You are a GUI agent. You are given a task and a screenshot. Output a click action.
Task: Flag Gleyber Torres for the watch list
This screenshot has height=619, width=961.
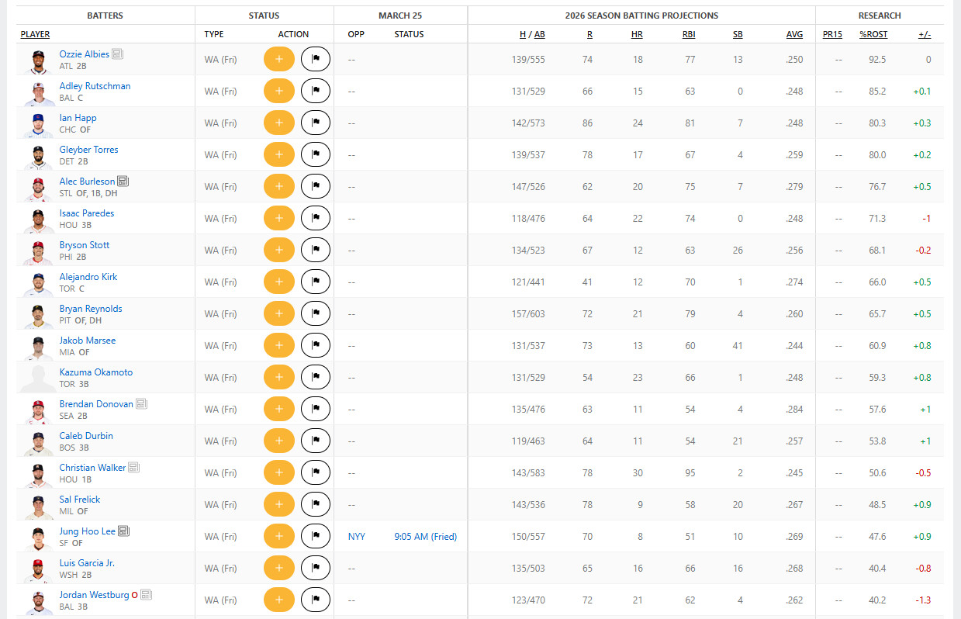pos(315,155)
